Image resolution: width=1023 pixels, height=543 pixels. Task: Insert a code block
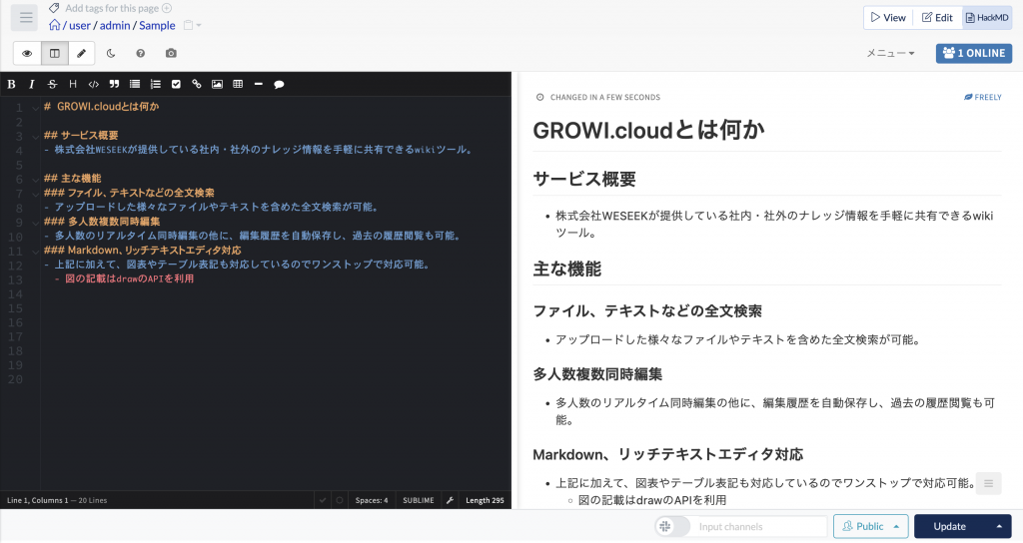(x=93, y=84)
